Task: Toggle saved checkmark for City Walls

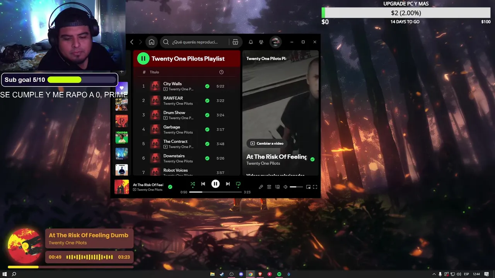Action: coord(207,86)
